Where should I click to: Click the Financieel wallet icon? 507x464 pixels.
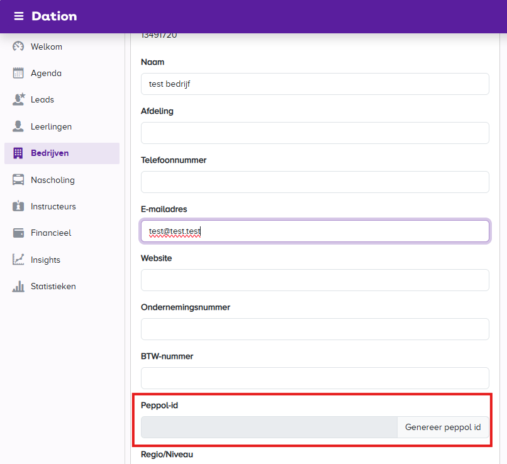[x=18, y=233]
